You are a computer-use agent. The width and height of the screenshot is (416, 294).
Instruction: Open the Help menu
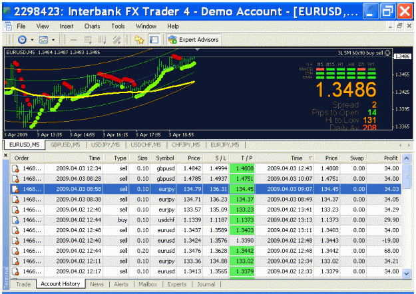click(x=173, y=26)
